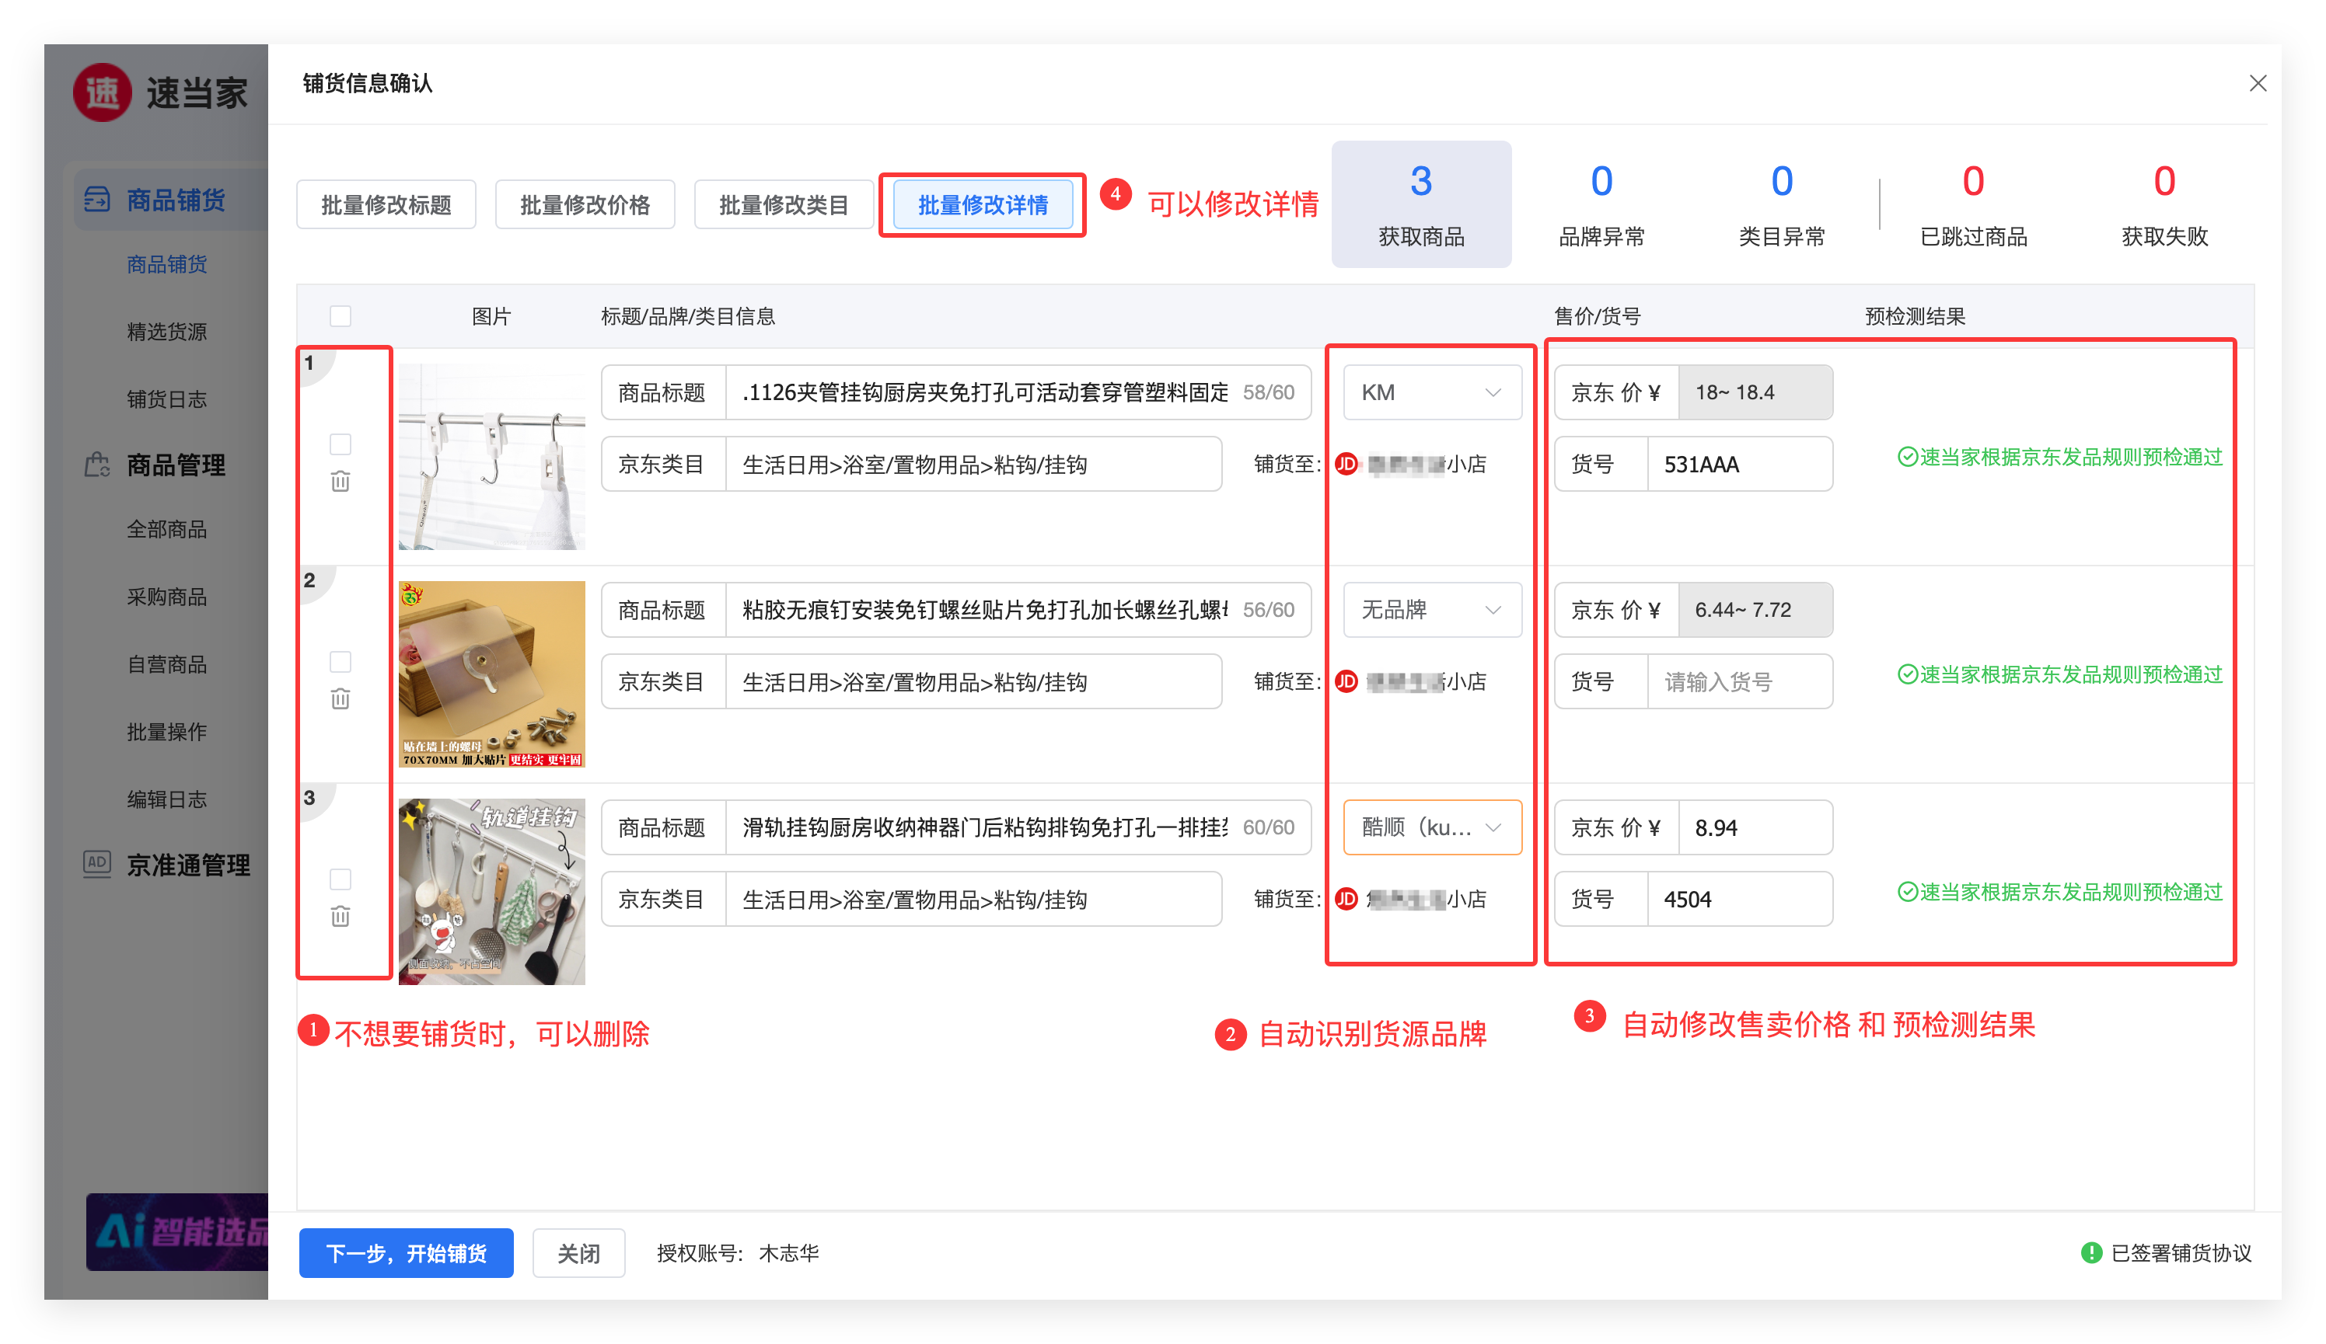Remove third product with trash icon
The image size is (2326, 1344).
click(x=340, y=916)
